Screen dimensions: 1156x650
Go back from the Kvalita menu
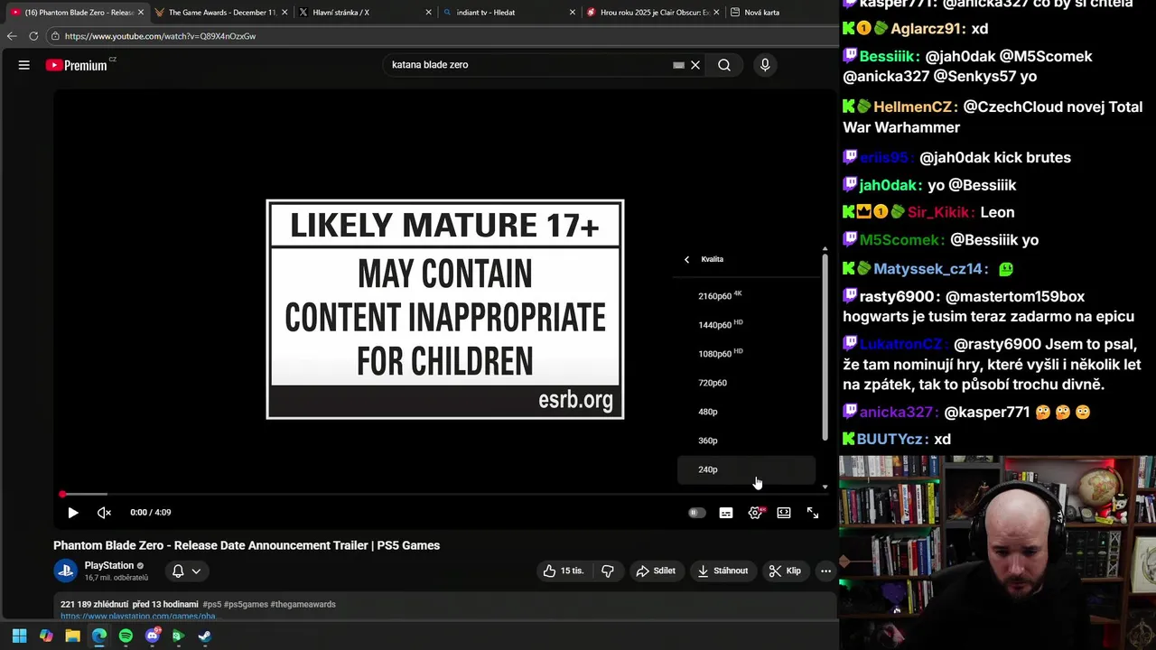coord(686,259)
